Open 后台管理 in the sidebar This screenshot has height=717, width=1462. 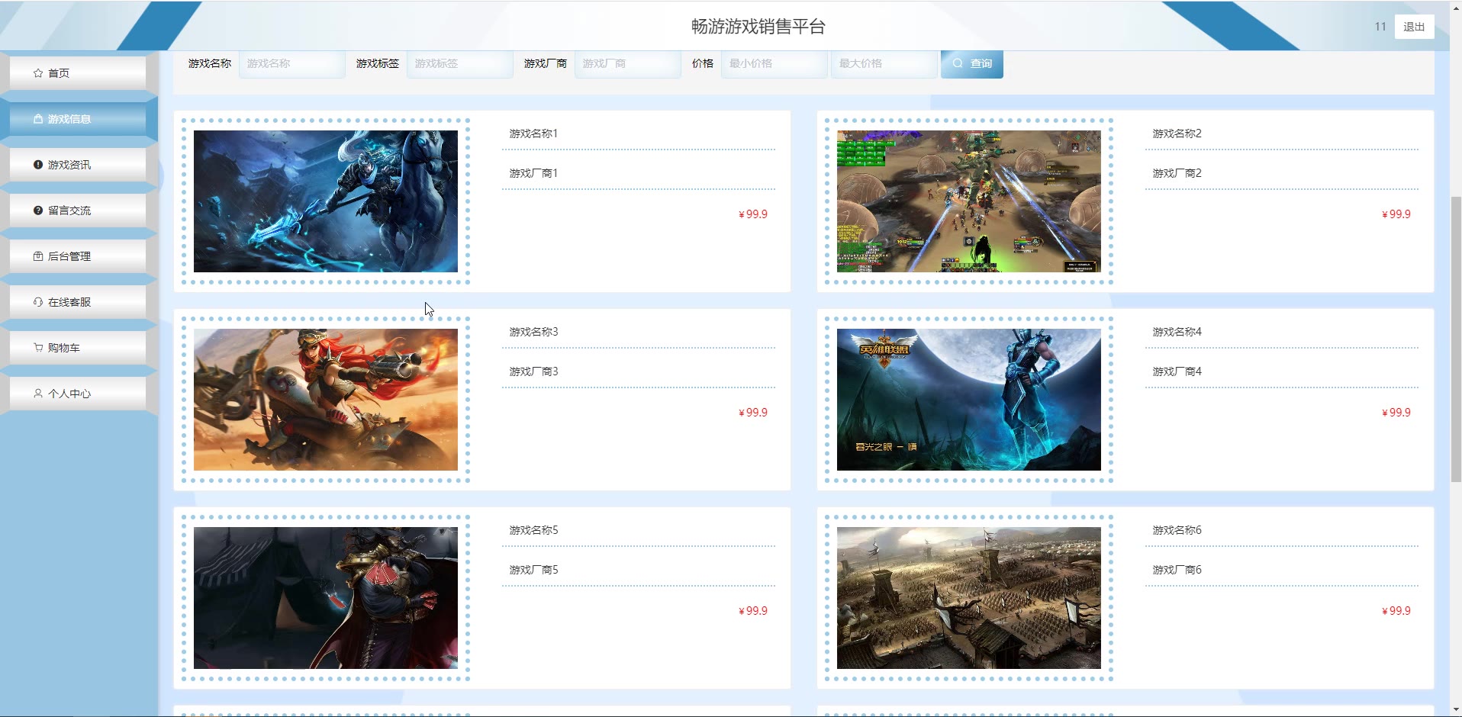click(78, 256)
